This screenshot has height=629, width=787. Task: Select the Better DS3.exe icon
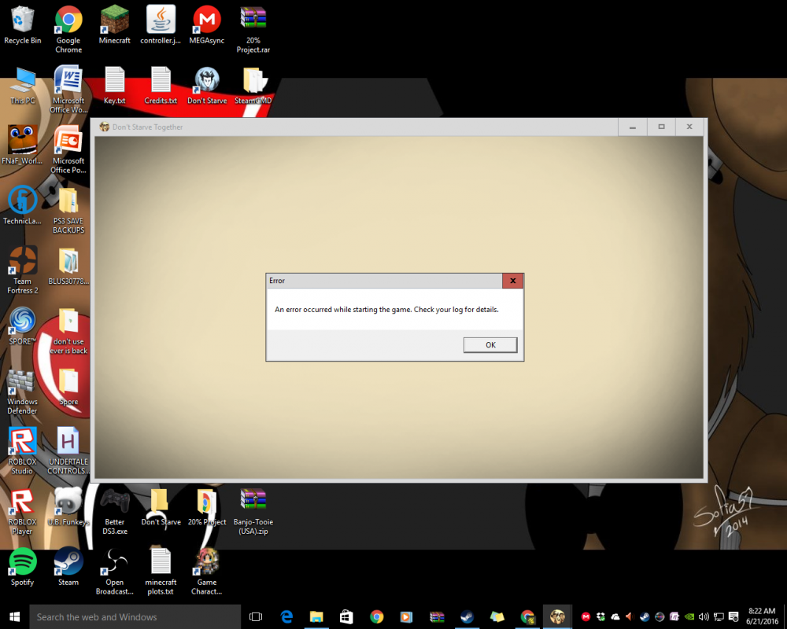pyautogui.click(x=114, y=510)
